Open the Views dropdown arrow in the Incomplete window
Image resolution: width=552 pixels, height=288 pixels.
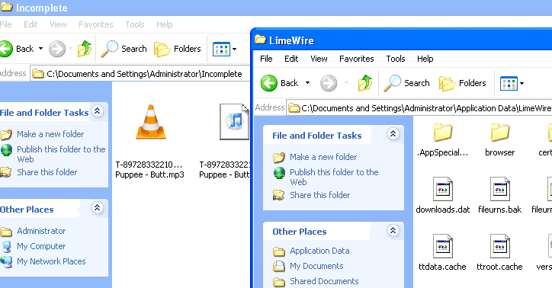[235, 49]
